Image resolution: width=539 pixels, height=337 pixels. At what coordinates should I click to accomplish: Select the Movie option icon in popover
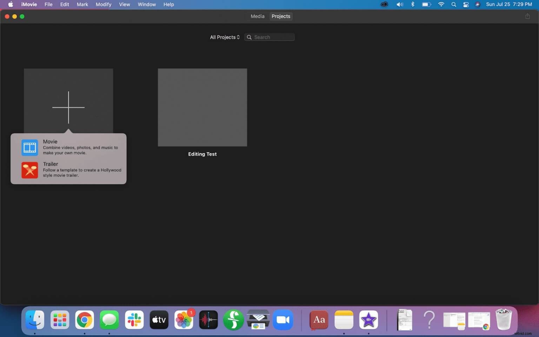coord(29,147)
